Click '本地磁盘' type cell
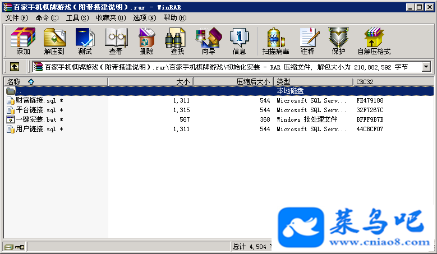 pyautogui.click(x=290, y=91)
